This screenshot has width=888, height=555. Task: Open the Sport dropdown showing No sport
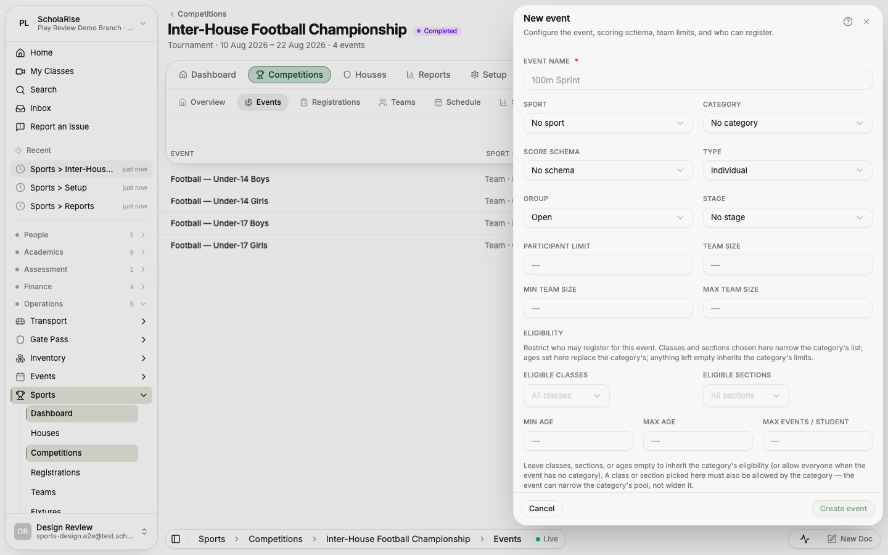[608, 123]
